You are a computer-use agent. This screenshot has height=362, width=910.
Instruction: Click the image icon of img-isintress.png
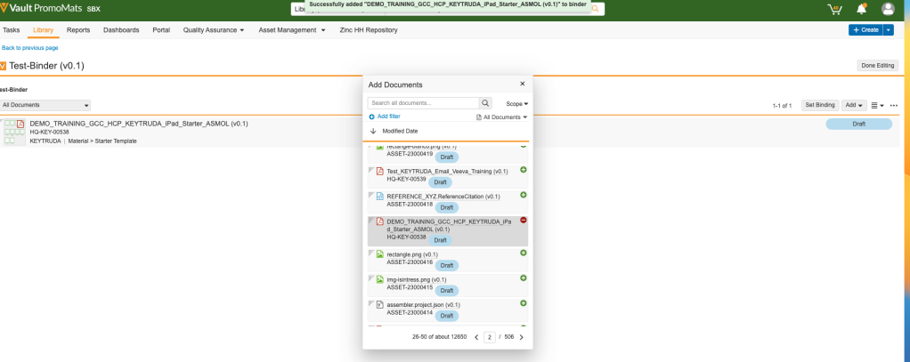coord(380,279)
